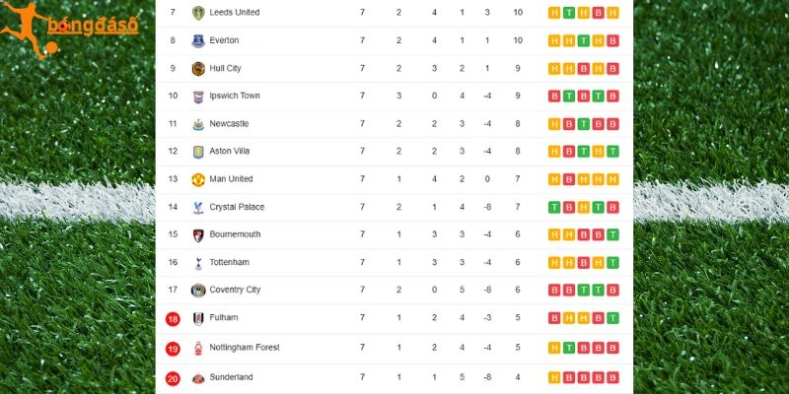Click Sunderland's yellow H form badge
Viewport: 789px width, 394px height.
[x=554, y=378]
